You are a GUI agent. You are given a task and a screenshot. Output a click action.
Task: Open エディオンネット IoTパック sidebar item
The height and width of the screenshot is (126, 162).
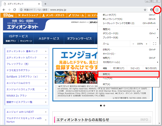(x=27, y=57)
